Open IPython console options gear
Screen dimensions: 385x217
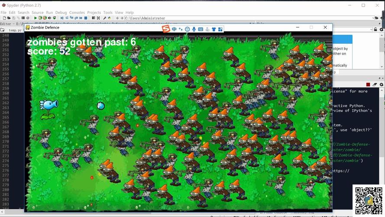(x=381, y=84)
